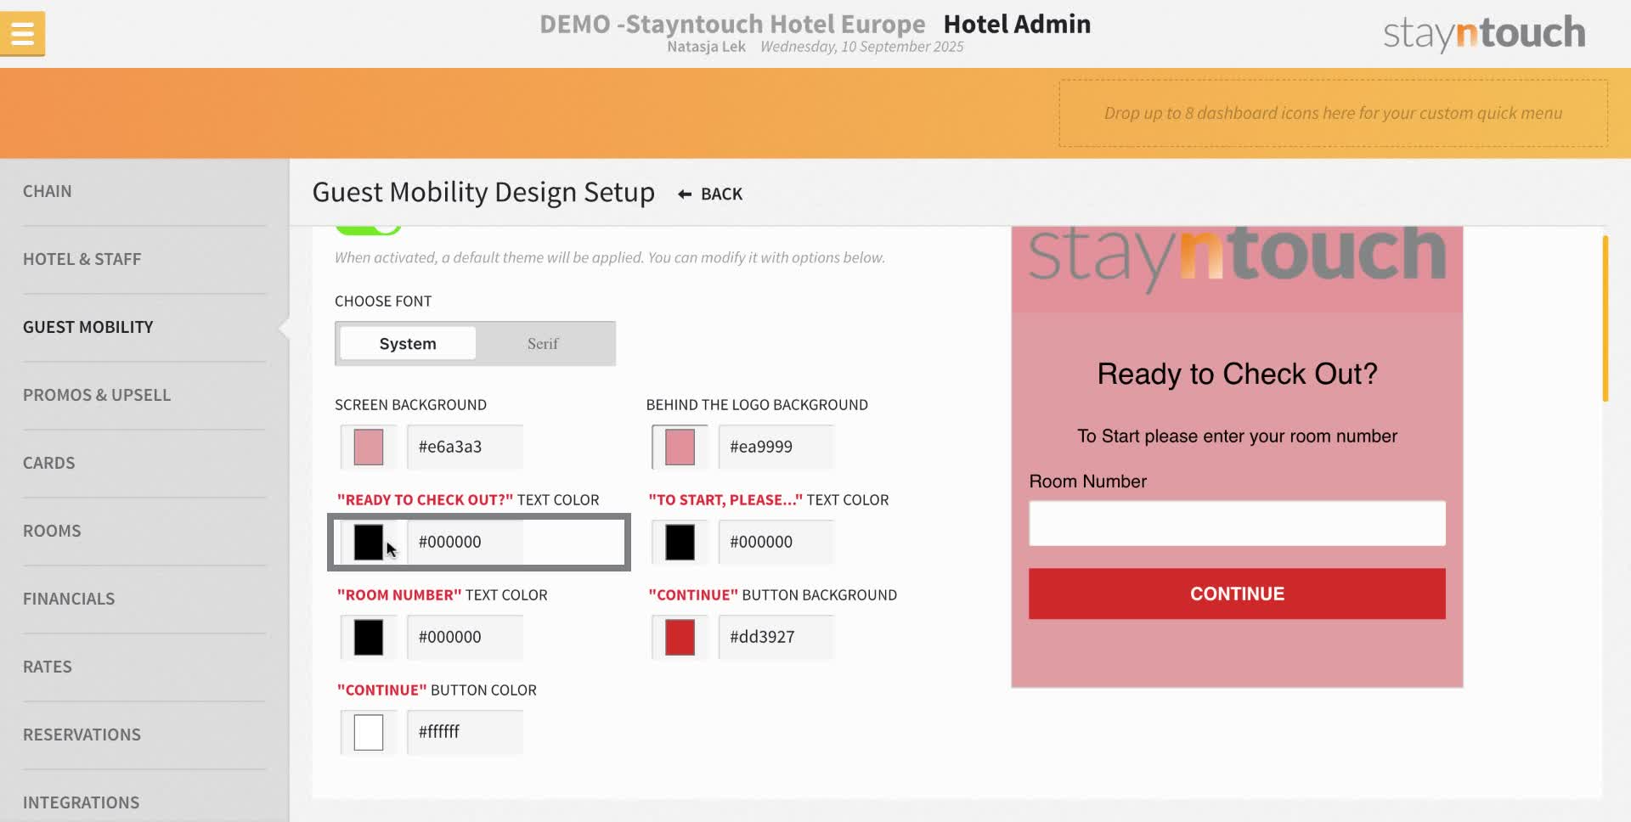
Task: Edit the #dd3927 hex field
Action: coord(776,637)
